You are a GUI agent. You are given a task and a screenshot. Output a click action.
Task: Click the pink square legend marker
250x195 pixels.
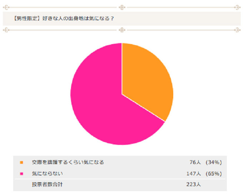(22, 173)
